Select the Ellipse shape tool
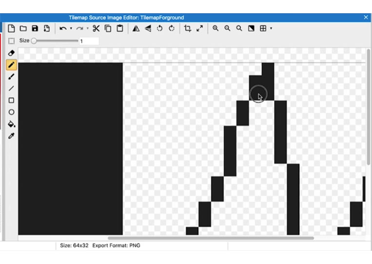Viewport: 372px width, 264px height. pos(11,112)
